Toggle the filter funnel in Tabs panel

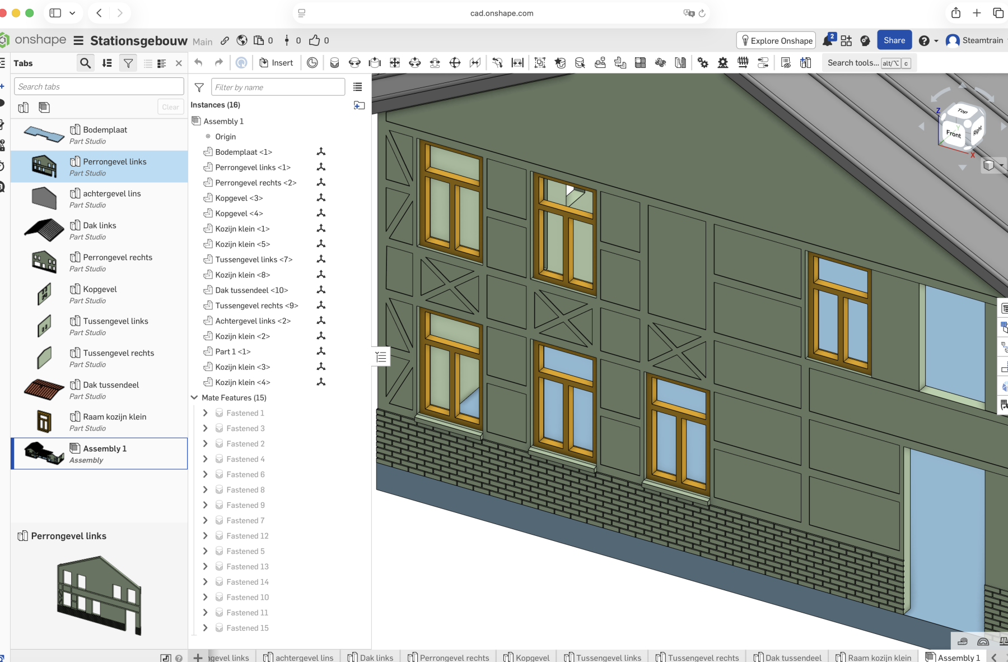pyautogui.click(x=128, y=63)
